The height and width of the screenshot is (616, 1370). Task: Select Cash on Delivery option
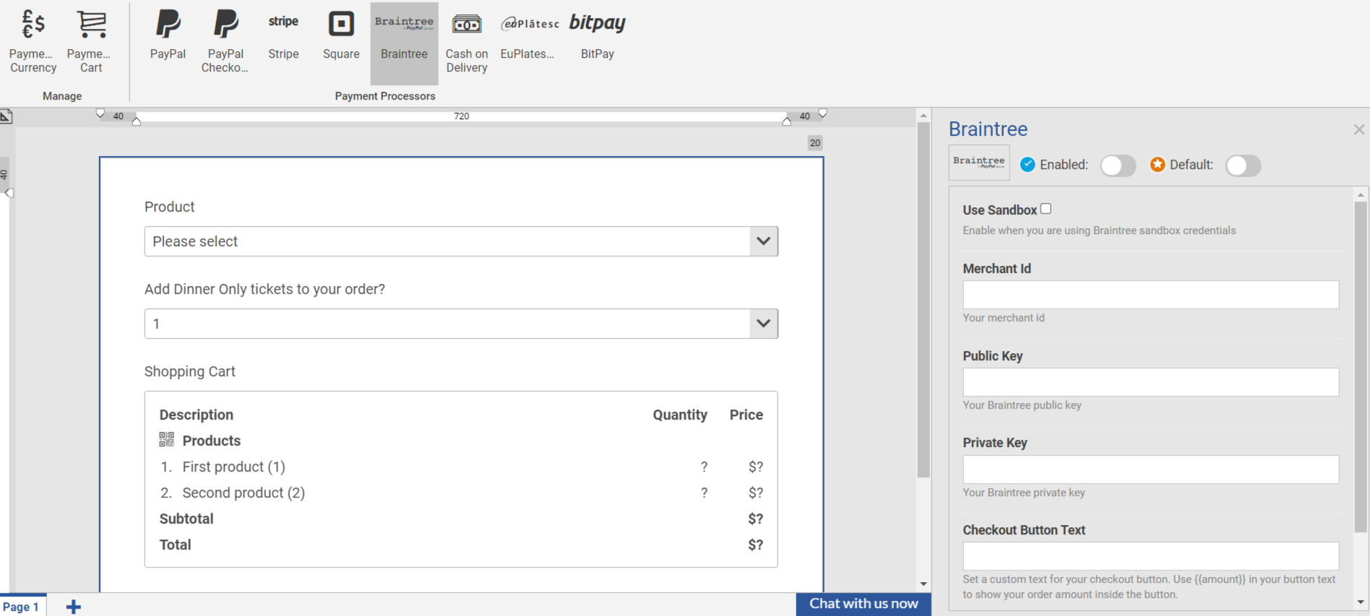[x=467, y=42]
